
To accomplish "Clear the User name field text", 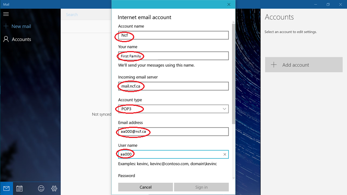I will pyautogui.click(x=225, y=154).
